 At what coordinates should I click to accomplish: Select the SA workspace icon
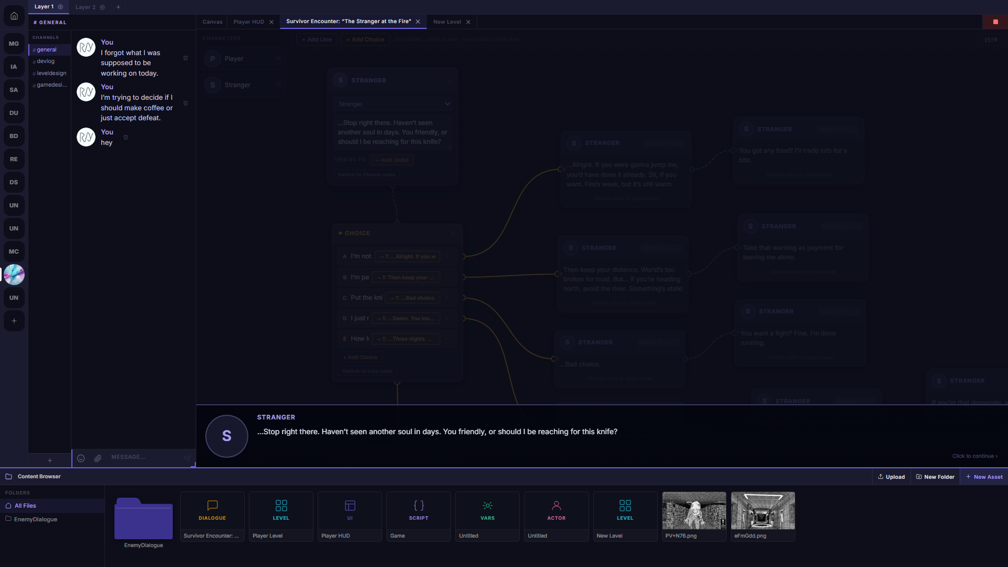point(14,90)
